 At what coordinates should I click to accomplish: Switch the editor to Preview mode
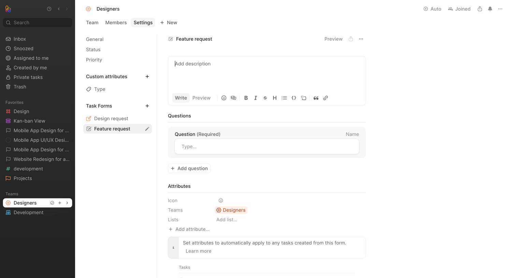point(201,98)
